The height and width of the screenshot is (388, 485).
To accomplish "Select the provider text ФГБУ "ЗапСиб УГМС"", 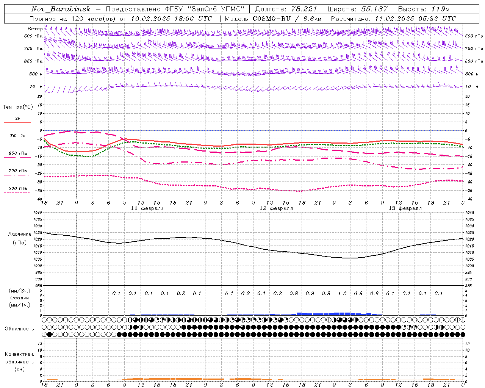I will point(205,9).
